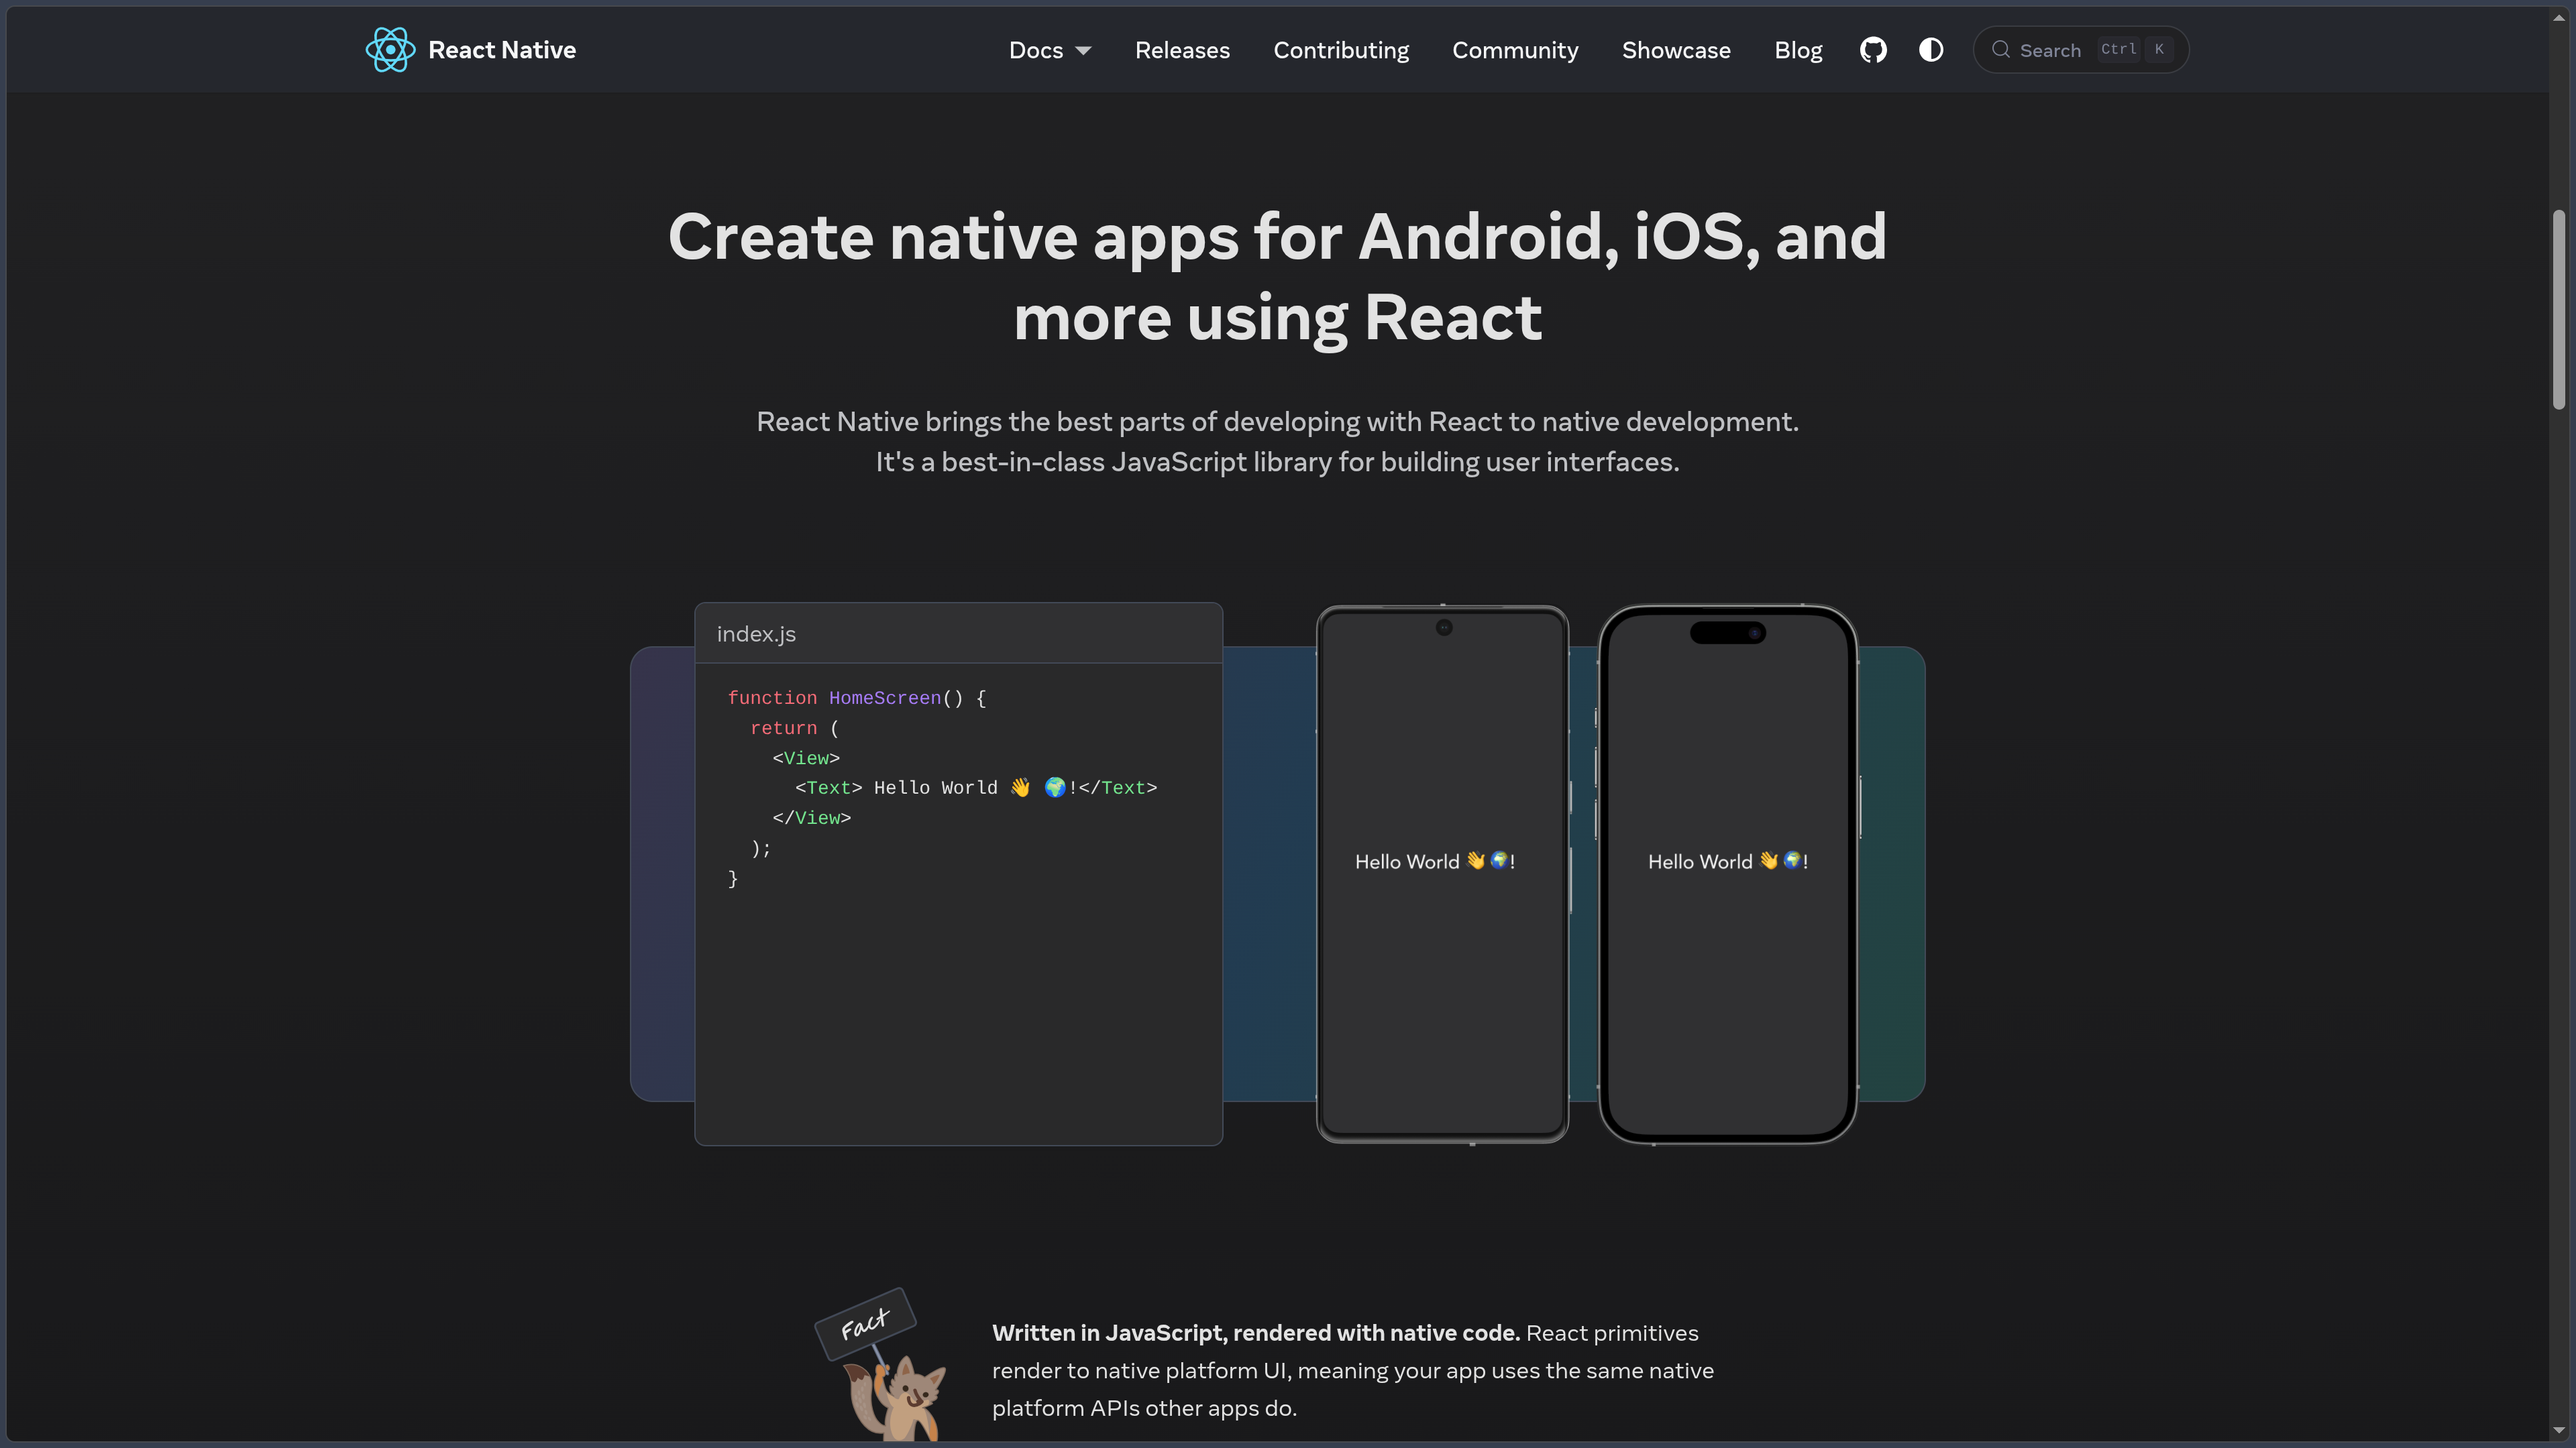
Task: Click the React Native atom logo
Action: pyautogui.click(x=390, y=50)
